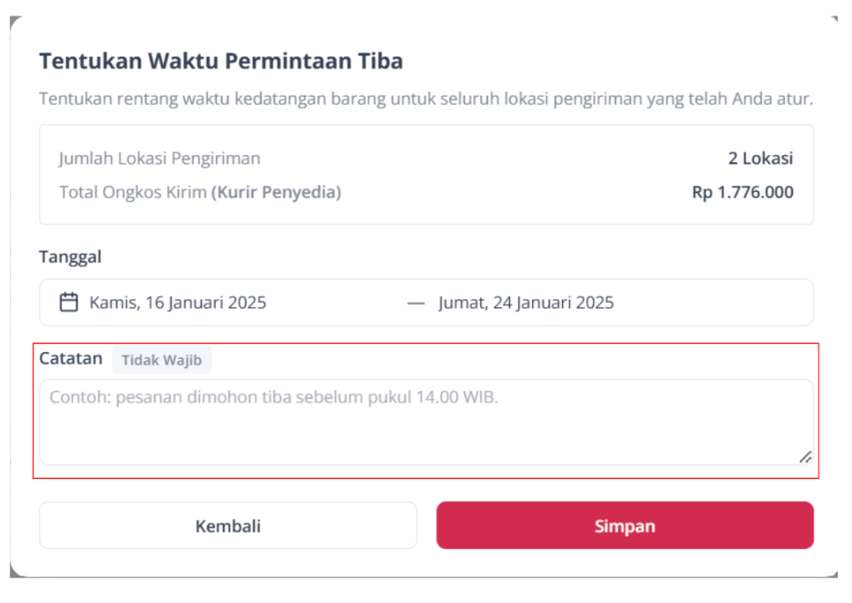The image size is (852, 603).
Task: Click the Jumlah Lokasi Pengiriman label
Action: click(159, 158)
